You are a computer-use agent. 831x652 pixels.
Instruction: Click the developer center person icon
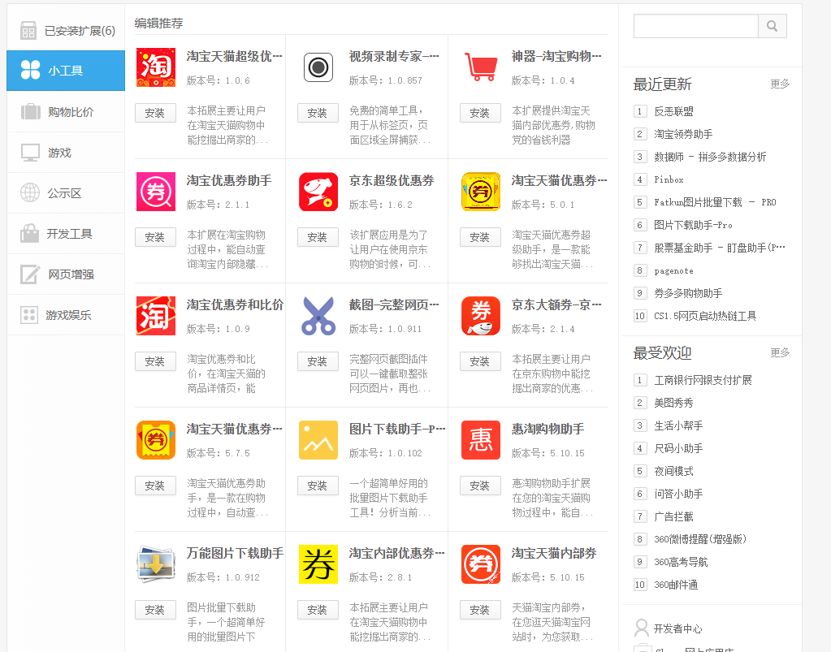coord(641,628)
